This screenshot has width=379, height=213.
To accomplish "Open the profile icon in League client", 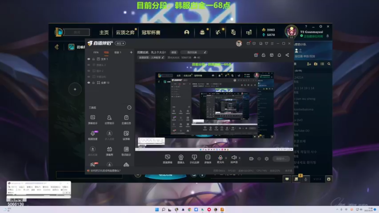I will coord(187,32).
